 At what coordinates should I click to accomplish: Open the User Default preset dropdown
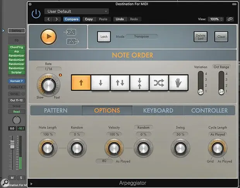coord(77,12)
